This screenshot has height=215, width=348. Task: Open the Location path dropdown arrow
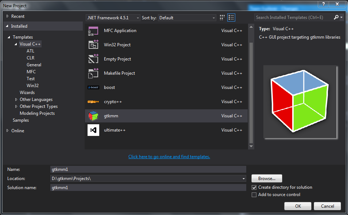243,179
